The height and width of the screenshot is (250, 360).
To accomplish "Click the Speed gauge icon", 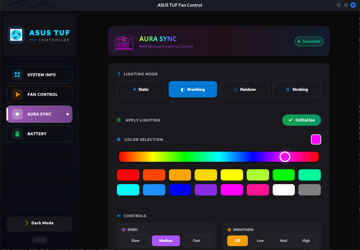I will click(x=123, y=230).
